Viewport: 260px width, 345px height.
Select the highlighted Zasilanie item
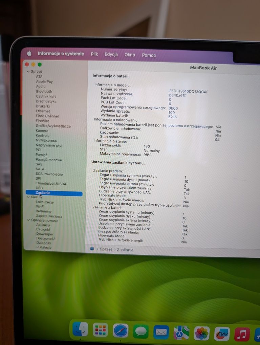pyautogui.click(x=54, y=193)
